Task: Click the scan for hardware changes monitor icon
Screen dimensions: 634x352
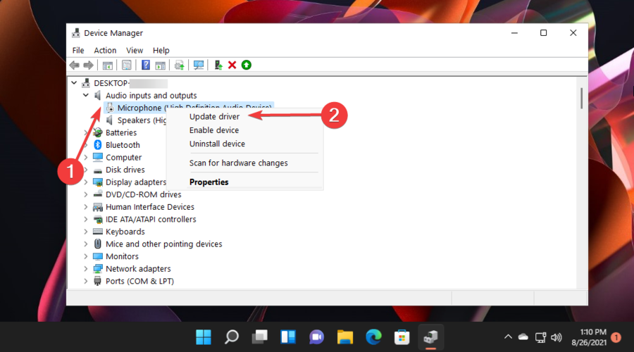Action: (x=199, y=65)
